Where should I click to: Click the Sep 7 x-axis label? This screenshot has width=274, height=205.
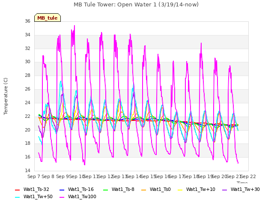coord(34,176)
